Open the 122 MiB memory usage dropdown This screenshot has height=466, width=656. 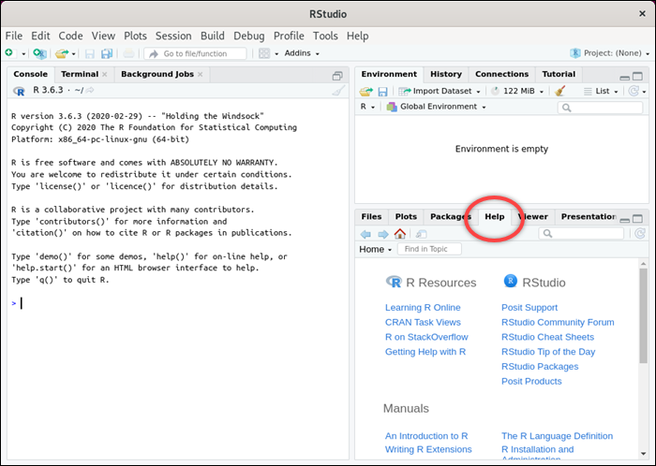517,91
